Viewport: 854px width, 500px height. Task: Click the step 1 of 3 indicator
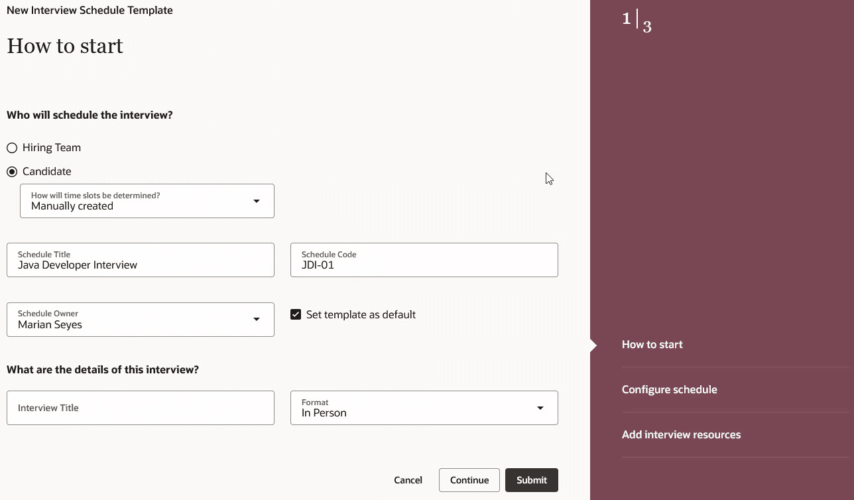[636, 21]
